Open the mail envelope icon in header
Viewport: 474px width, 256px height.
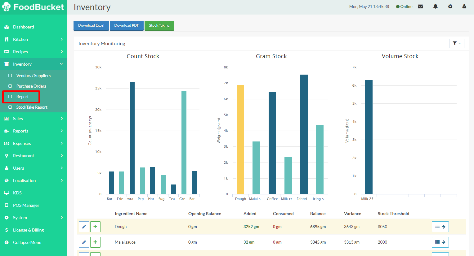(420, 7)
